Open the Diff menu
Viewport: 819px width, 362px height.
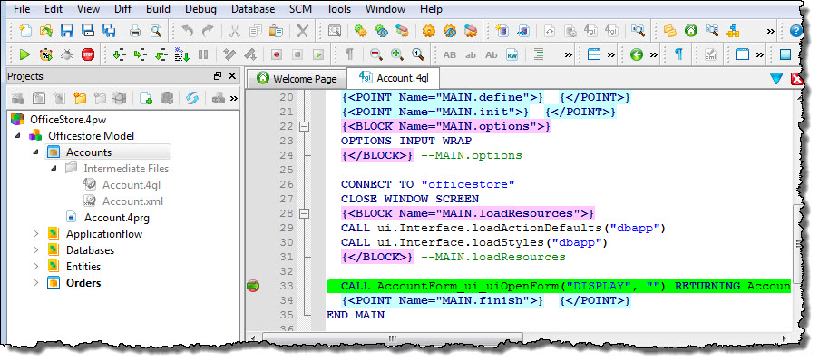click(122, 9)
